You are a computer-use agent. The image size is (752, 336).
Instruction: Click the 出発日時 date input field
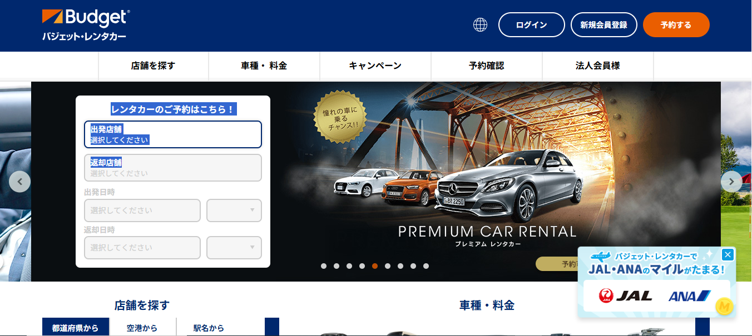point(142,210)
